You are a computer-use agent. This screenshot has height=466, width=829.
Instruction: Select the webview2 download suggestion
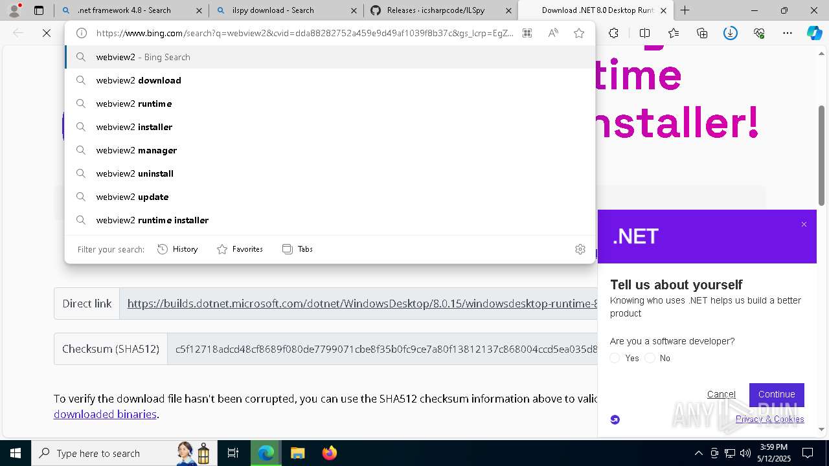pos(330,80)
